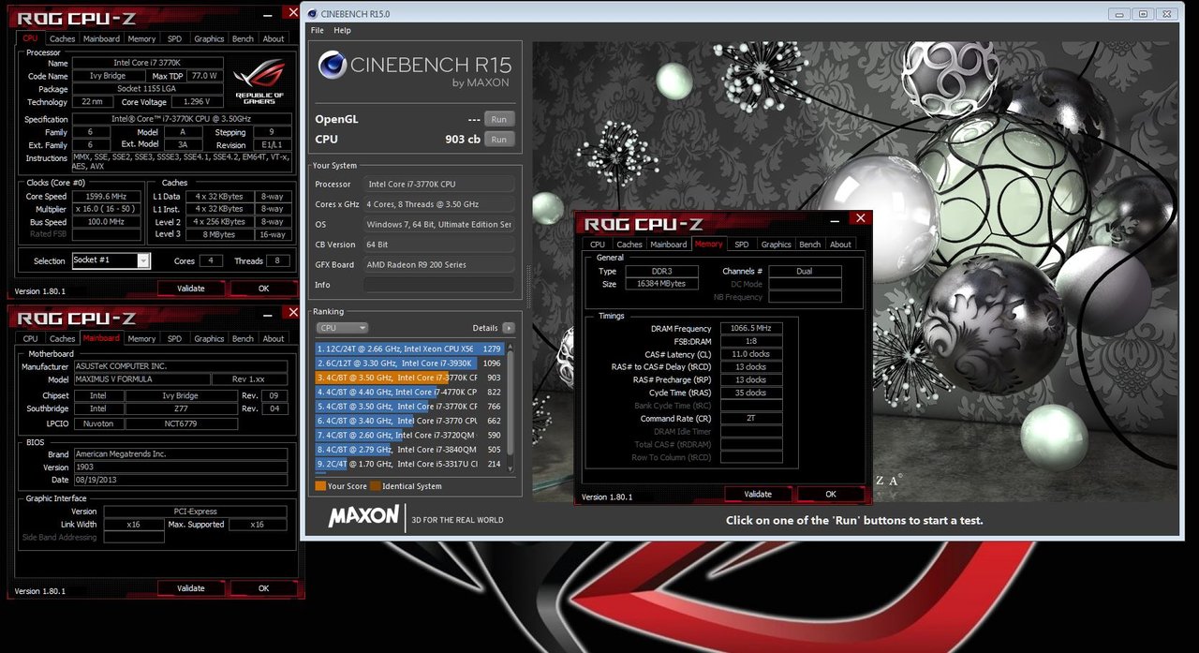1199x653 pixels.
Task: Select Caches tab in CPU-Z motherboard window
Action: point(63,338)
